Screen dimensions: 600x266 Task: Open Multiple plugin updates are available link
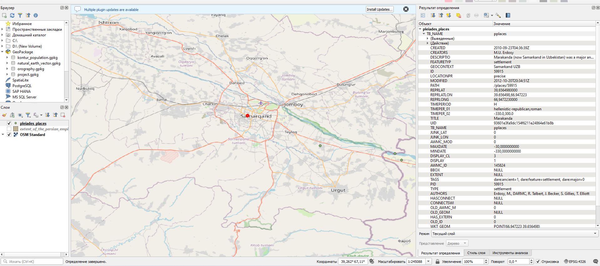click(x=111, y=10)
